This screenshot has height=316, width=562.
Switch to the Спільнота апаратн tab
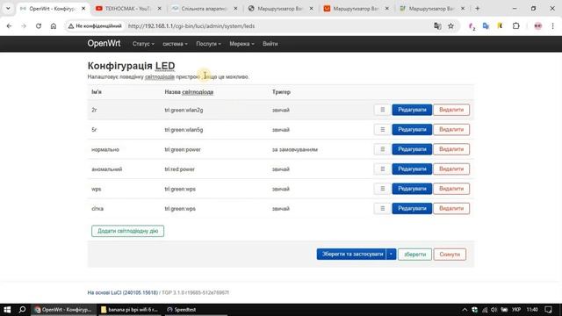coord(205,8)
